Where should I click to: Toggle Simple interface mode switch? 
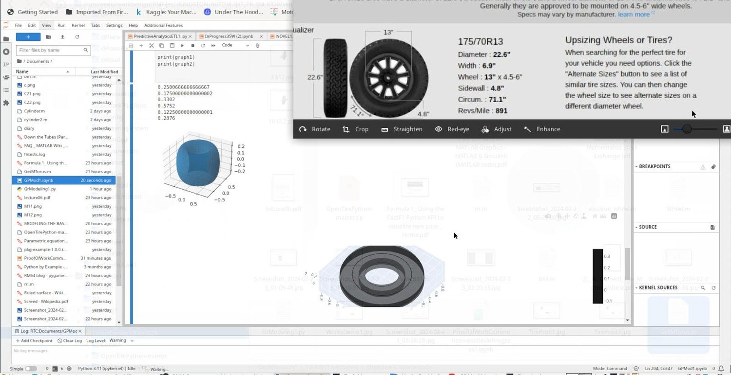(x=31, y=369)
